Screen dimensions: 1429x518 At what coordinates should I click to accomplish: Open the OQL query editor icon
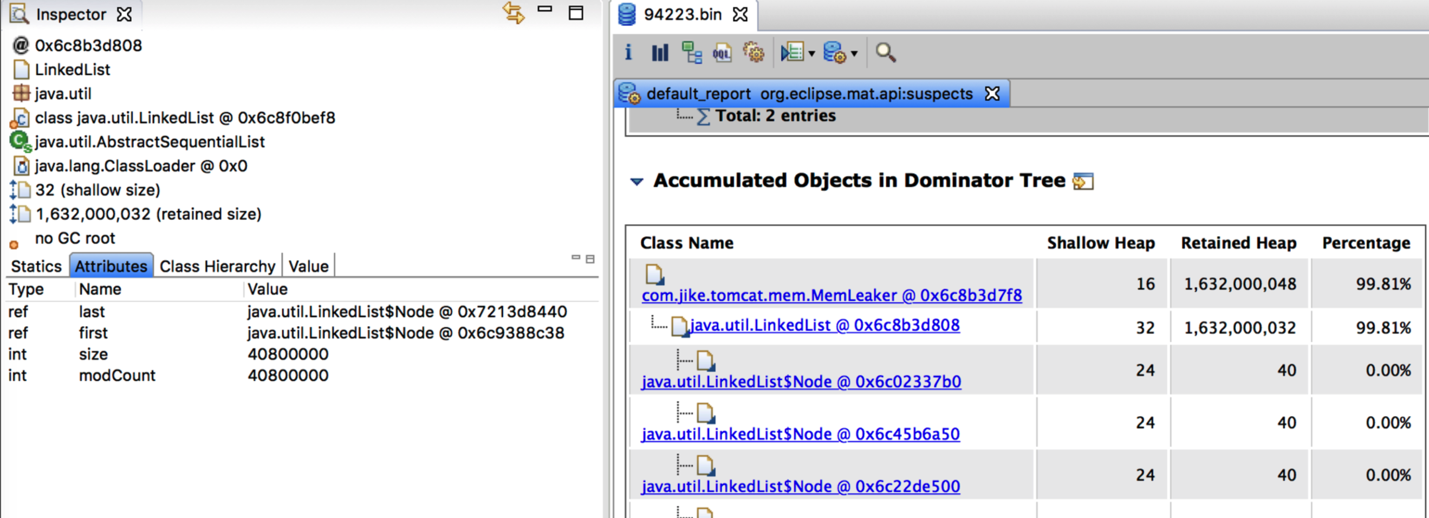pos(722,53)
